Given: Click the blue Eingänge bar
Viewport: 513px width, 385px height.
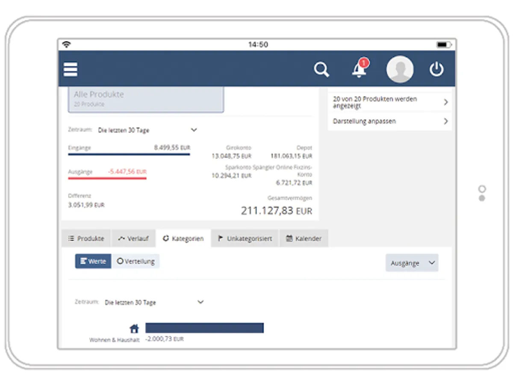Looking at the screenshot, I should [129, 154].
